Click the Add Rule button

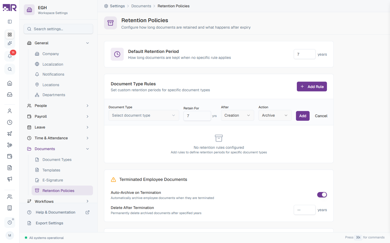coord(312,87)
